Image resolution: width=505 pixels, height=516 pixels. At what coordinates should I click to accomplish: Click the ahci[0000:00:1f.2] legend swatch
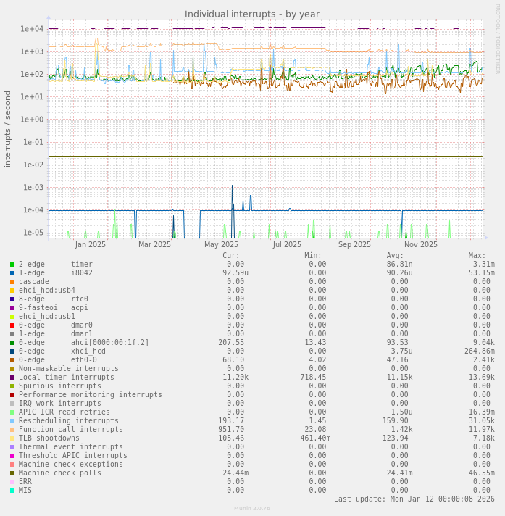[12, 343]
